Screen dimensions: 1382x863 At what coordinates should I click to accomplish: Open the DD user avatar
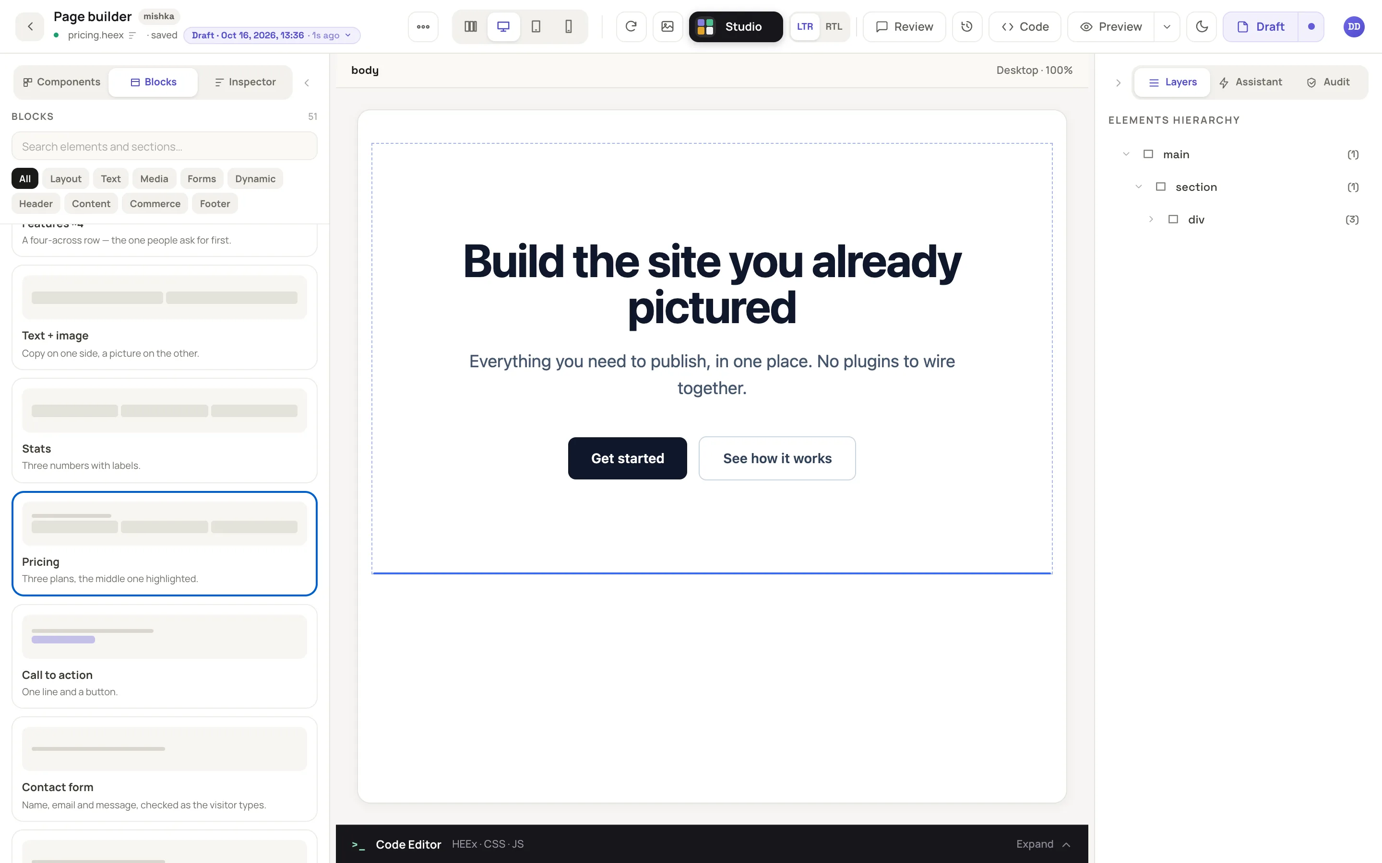tap(1353, 26)
